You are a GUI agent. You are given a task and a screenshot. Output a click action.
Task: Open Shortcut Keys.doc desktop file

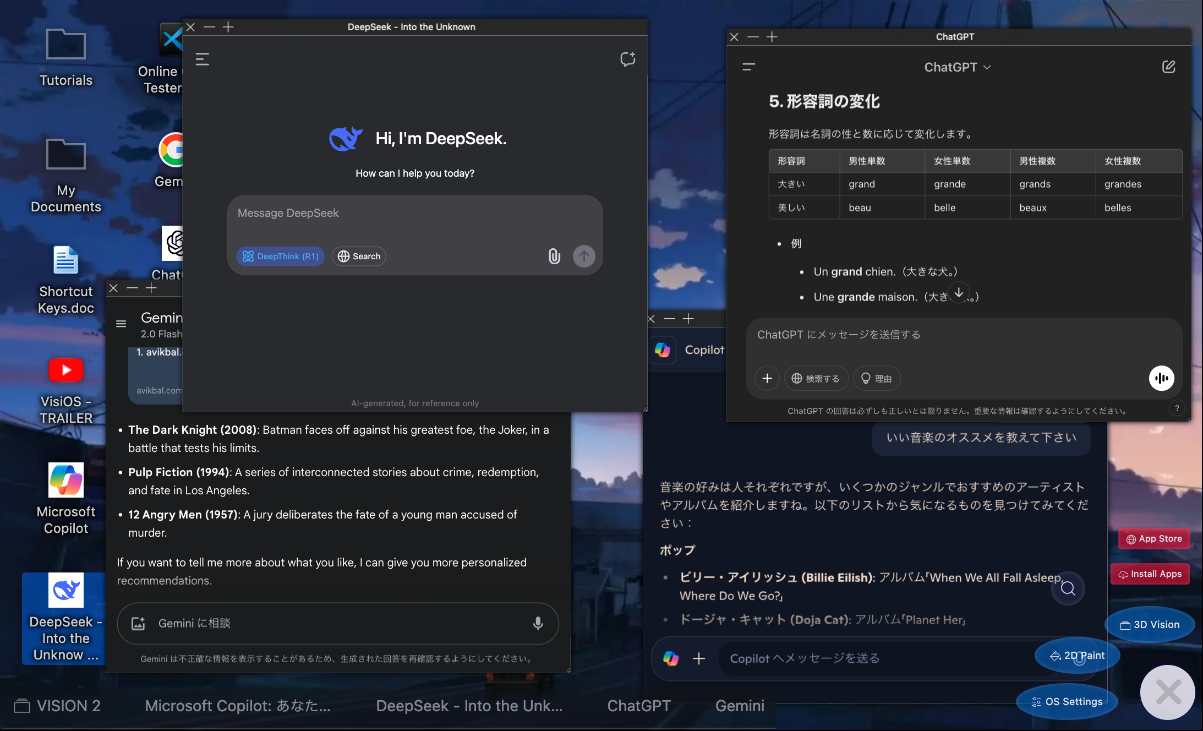pyautogui.click(x=65, y=280)
